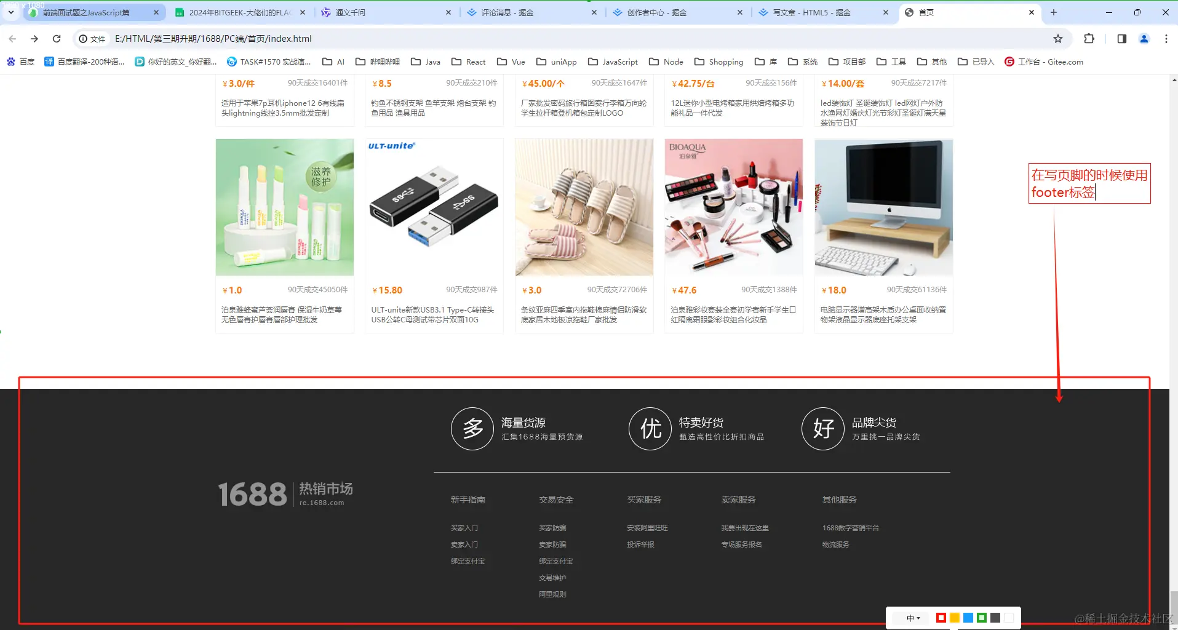The height and width of the screenshot is (630, 1178).
Task: Expand the Shopping bookmarks folder
Action: pyautogui.click(x=719, y=62)
